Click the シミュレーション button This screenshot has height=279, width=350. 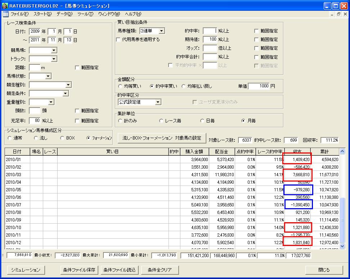pos(26,270)
